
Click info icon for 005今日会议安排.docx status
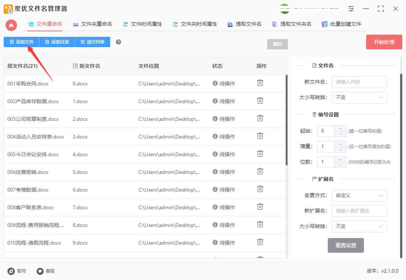click(x=215, y=154)
